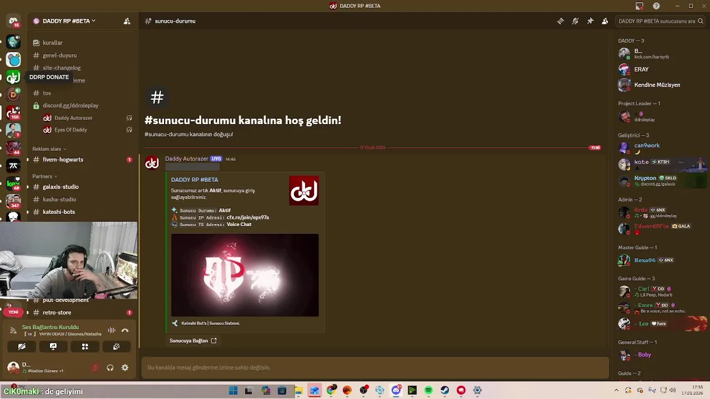710x399 pixels.
Task: Unmute the microphone
Action: [x=95, y=367]
